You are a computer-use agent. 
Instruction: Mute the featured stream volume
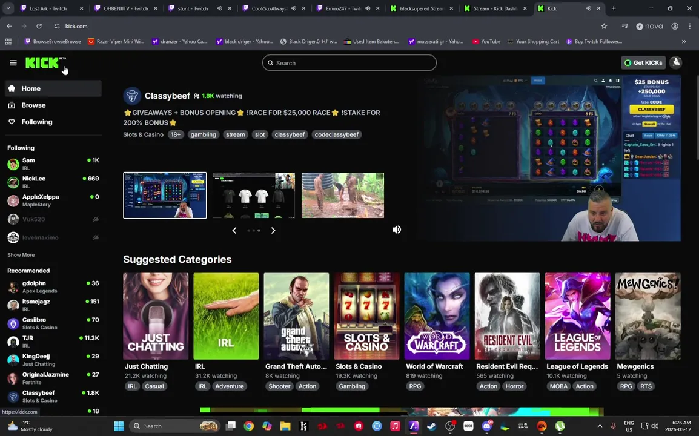click(396, 230)
